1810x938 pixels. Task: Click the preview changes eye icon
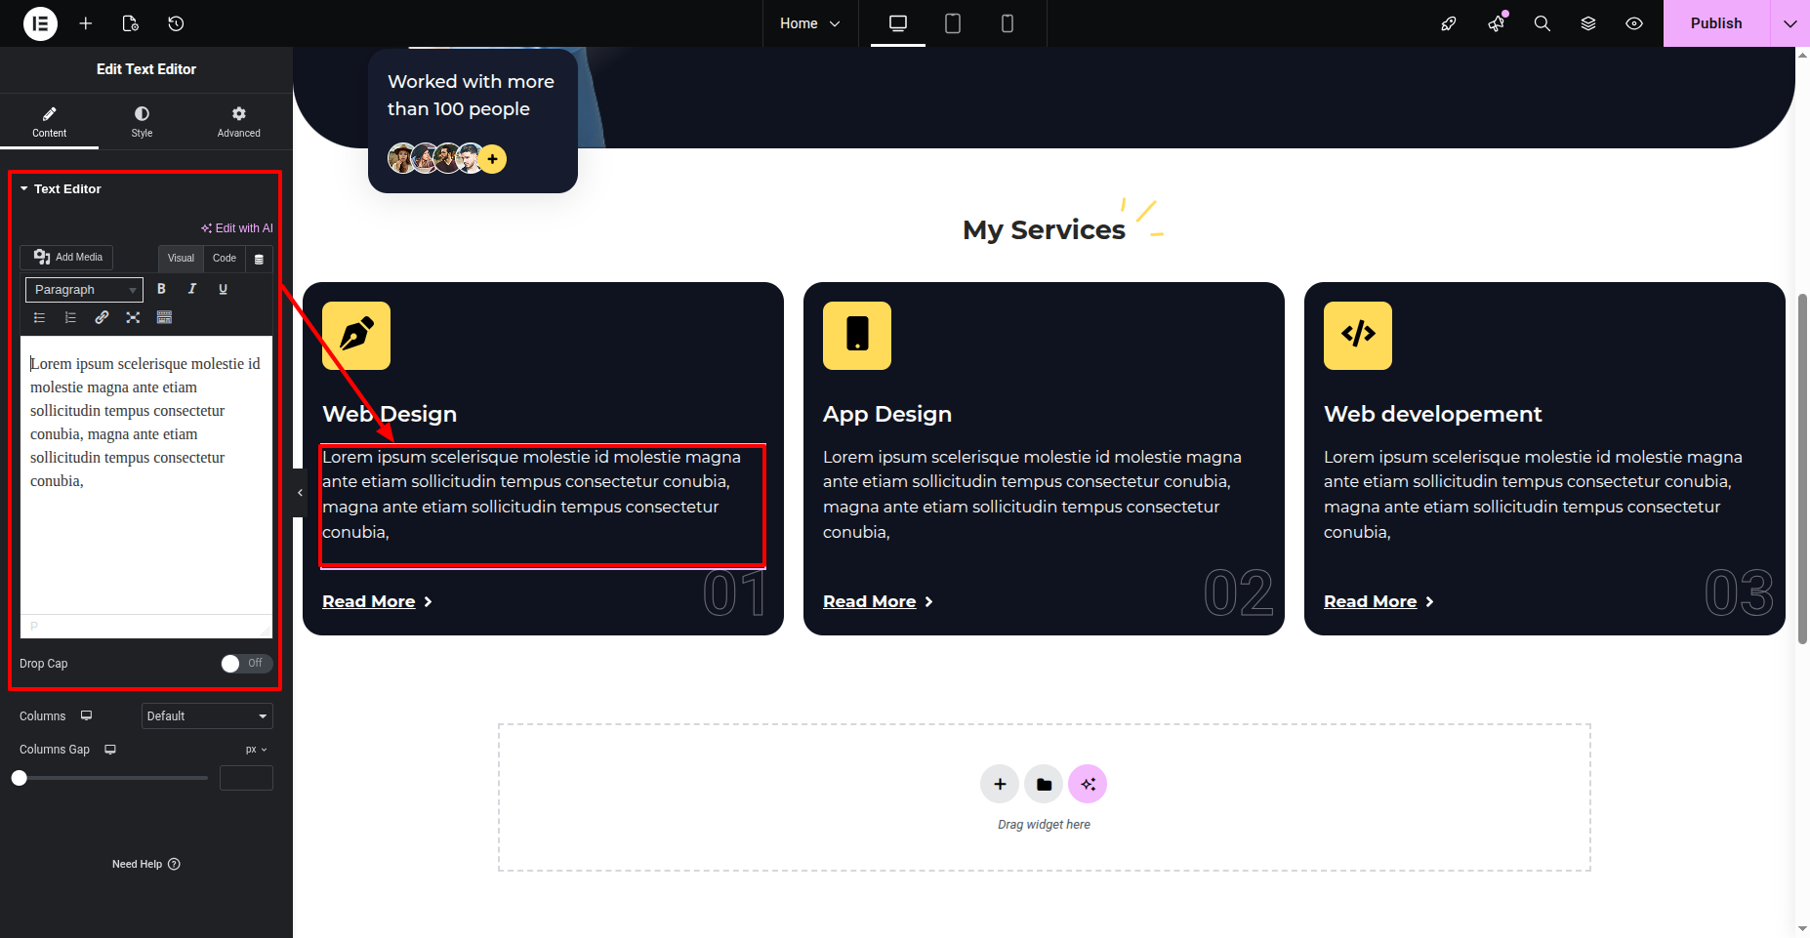click(1633, 23)
